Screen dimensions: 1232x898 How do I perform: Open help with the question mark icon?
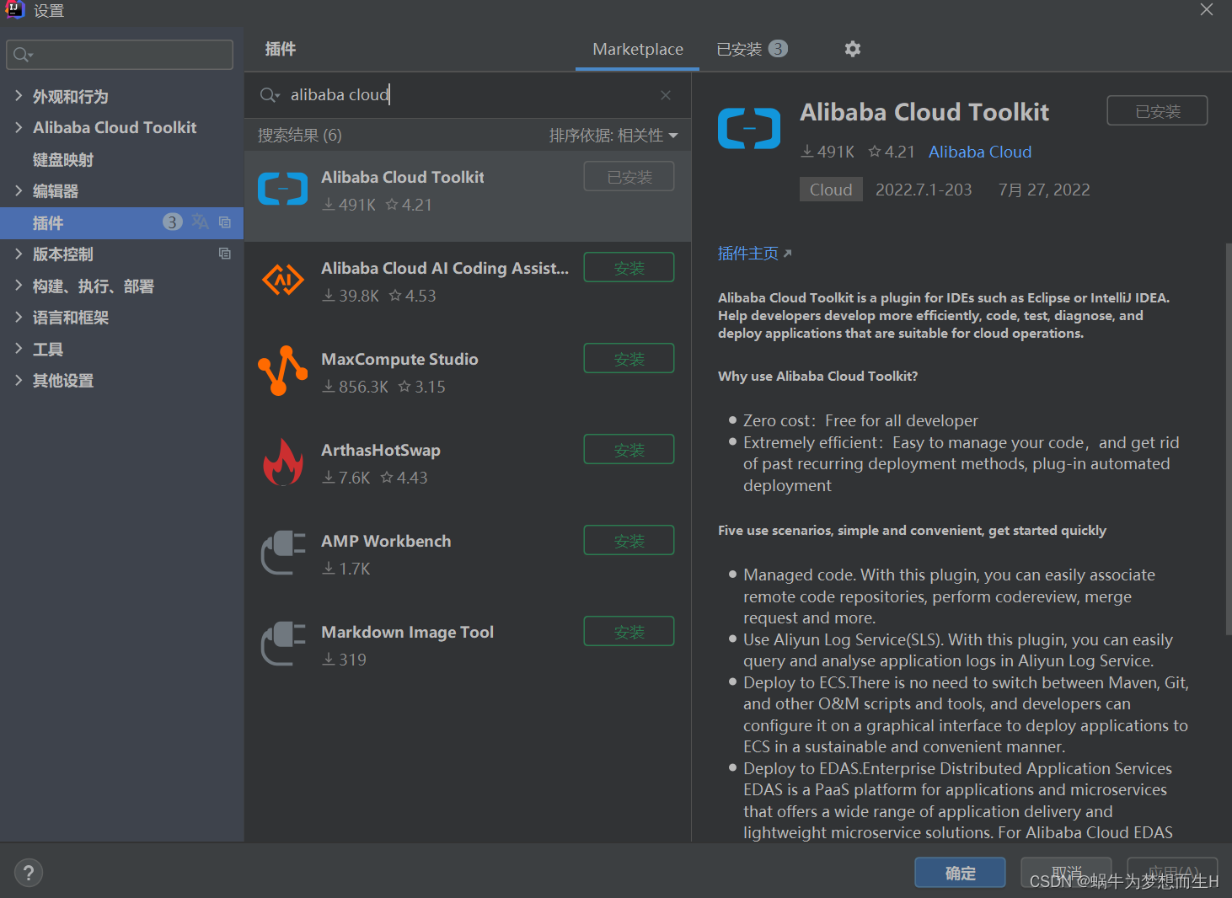[29, 873]
